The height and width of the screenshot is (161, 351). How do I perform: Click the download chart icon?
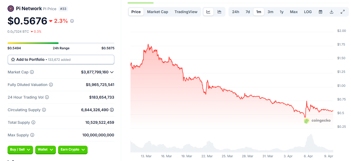point(331,12)
